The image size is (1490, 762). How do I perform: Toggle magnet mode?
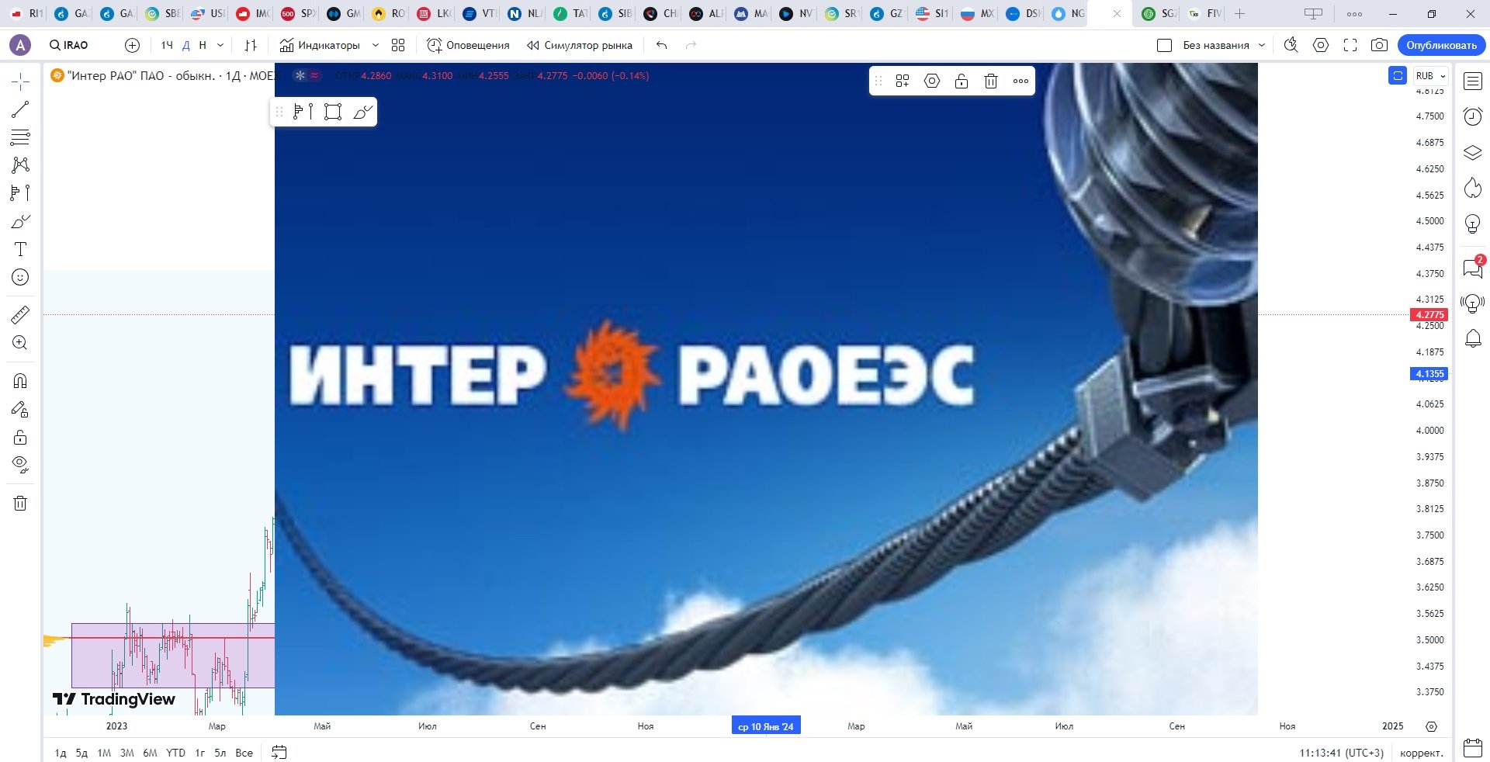[20, 381]
